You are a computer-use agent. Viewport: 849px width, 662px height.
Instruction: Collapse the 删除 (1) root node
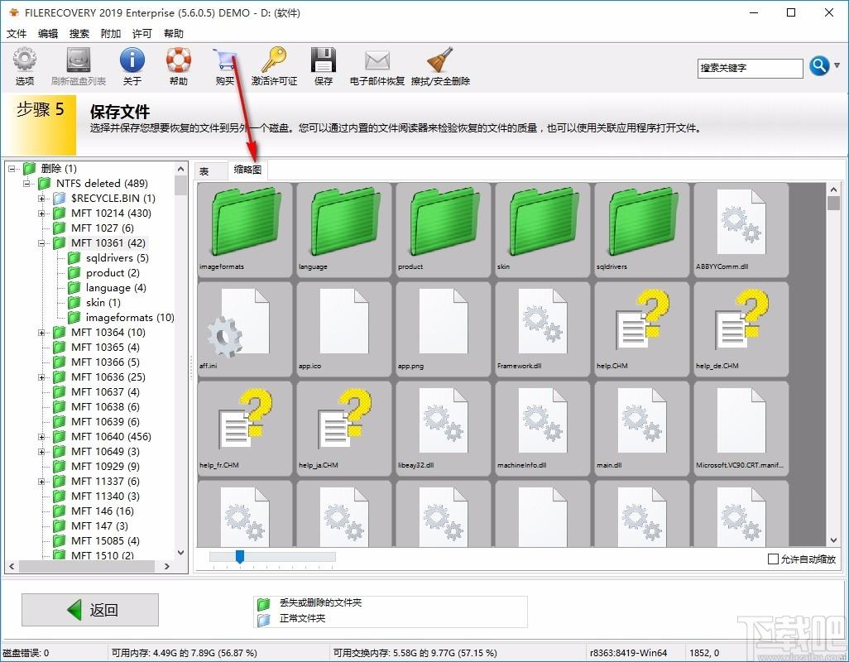point(12,169)
